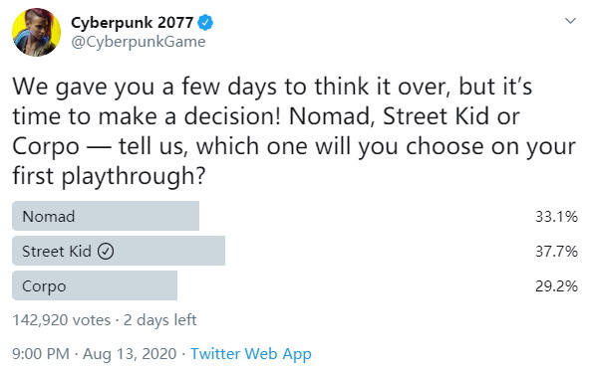
Task: Click the 29.2% Corpo result
Action: (556, 286)
